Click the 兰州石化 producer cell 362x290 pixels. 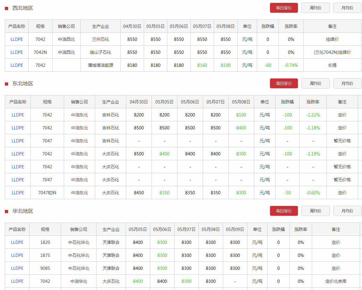click(100, 39)
